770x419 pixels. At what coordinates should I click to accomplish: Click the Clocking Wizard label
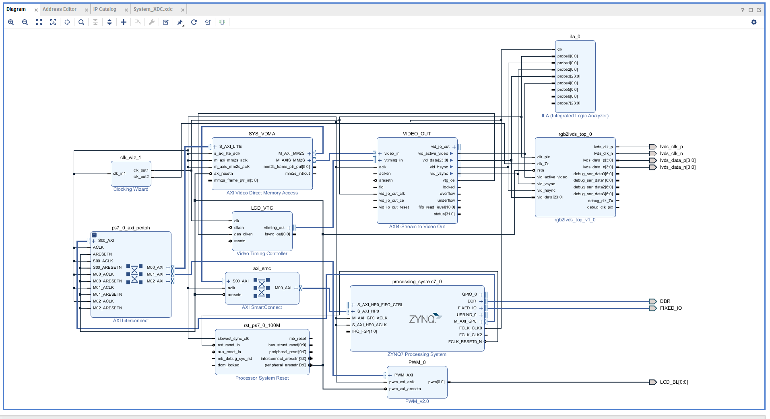point(131,189)
